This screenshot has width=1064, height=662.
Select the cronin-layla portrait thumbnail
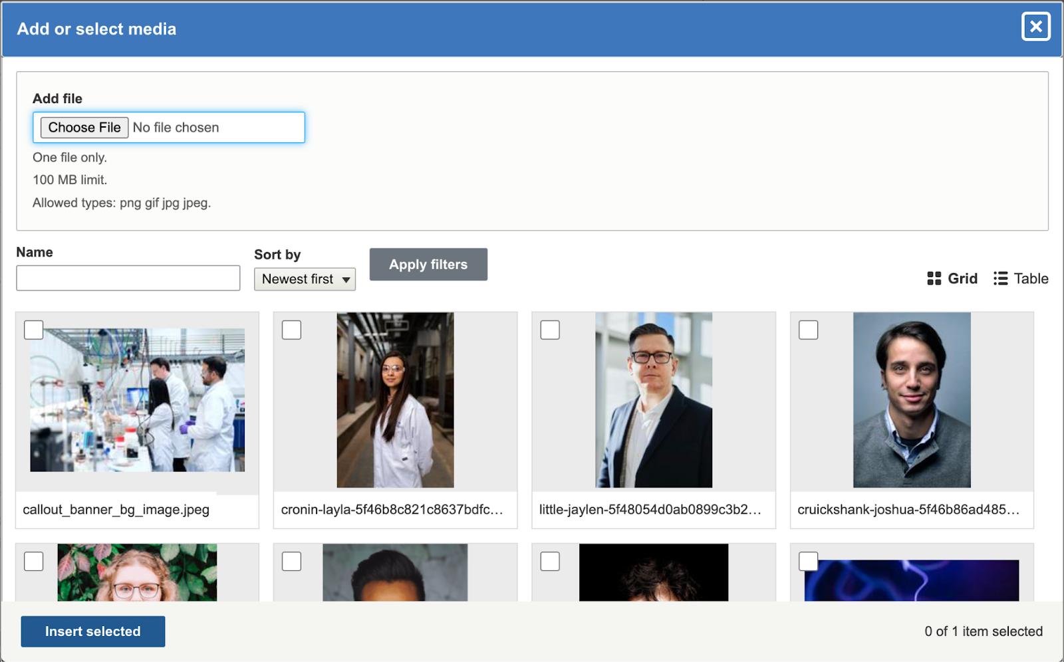click(395, 400)
